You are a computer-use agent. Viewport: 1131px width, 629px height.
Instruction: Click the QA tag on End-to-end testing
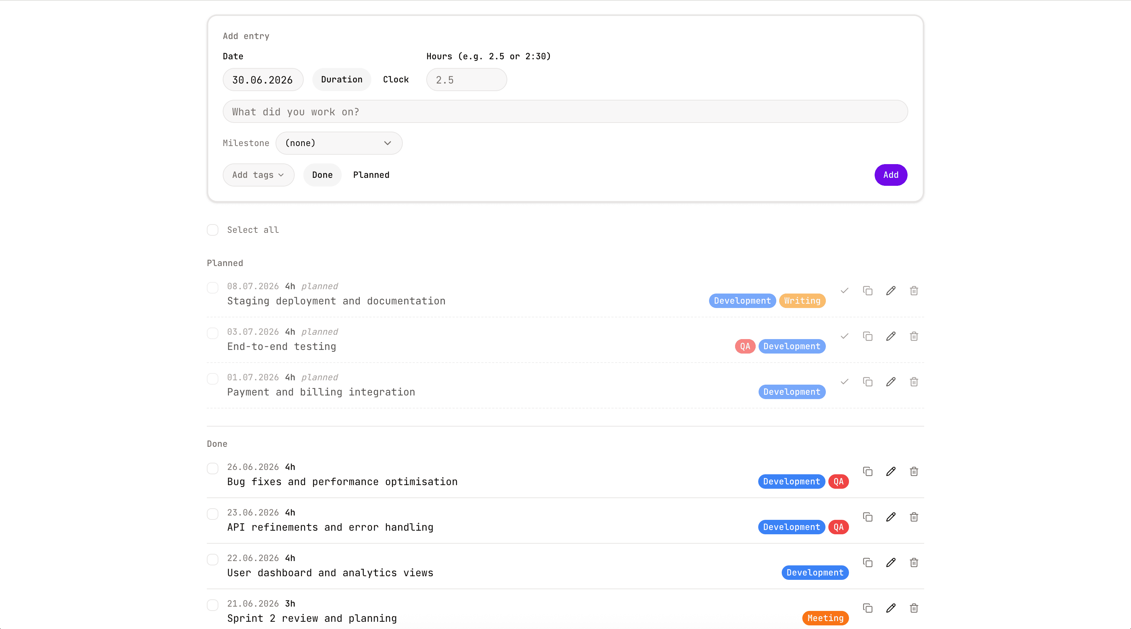[x=745, y=347]
